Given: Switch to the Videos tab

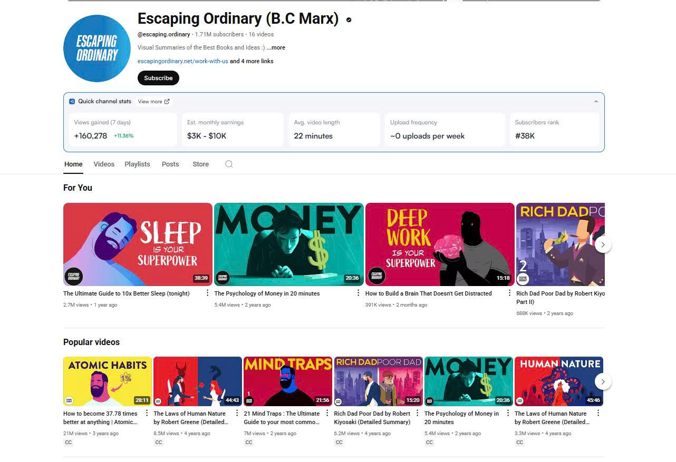Looking at the screenshot, I should [104, 164].
